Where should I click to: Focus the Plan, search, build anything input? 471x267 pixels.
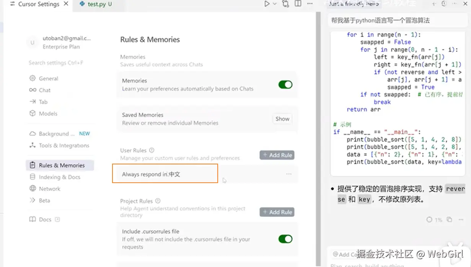[x=367, y=265]
